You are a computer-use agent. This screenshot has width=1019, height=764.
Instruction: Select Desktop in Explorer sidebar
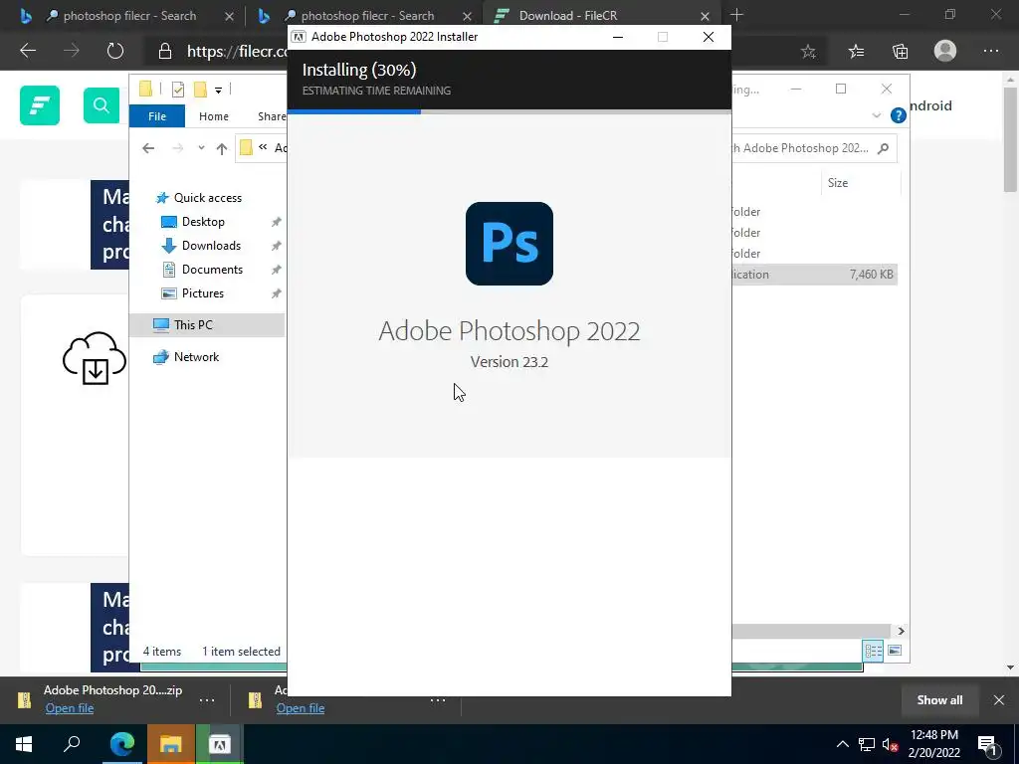coord(203,222)
